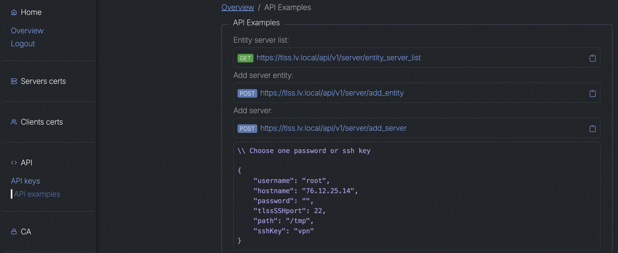Click the 'API Examples' panel heading

(256, 23)
